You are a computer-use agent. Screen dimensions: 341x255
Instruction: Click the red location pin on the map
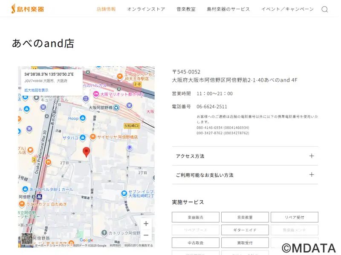tap(87, 152)
